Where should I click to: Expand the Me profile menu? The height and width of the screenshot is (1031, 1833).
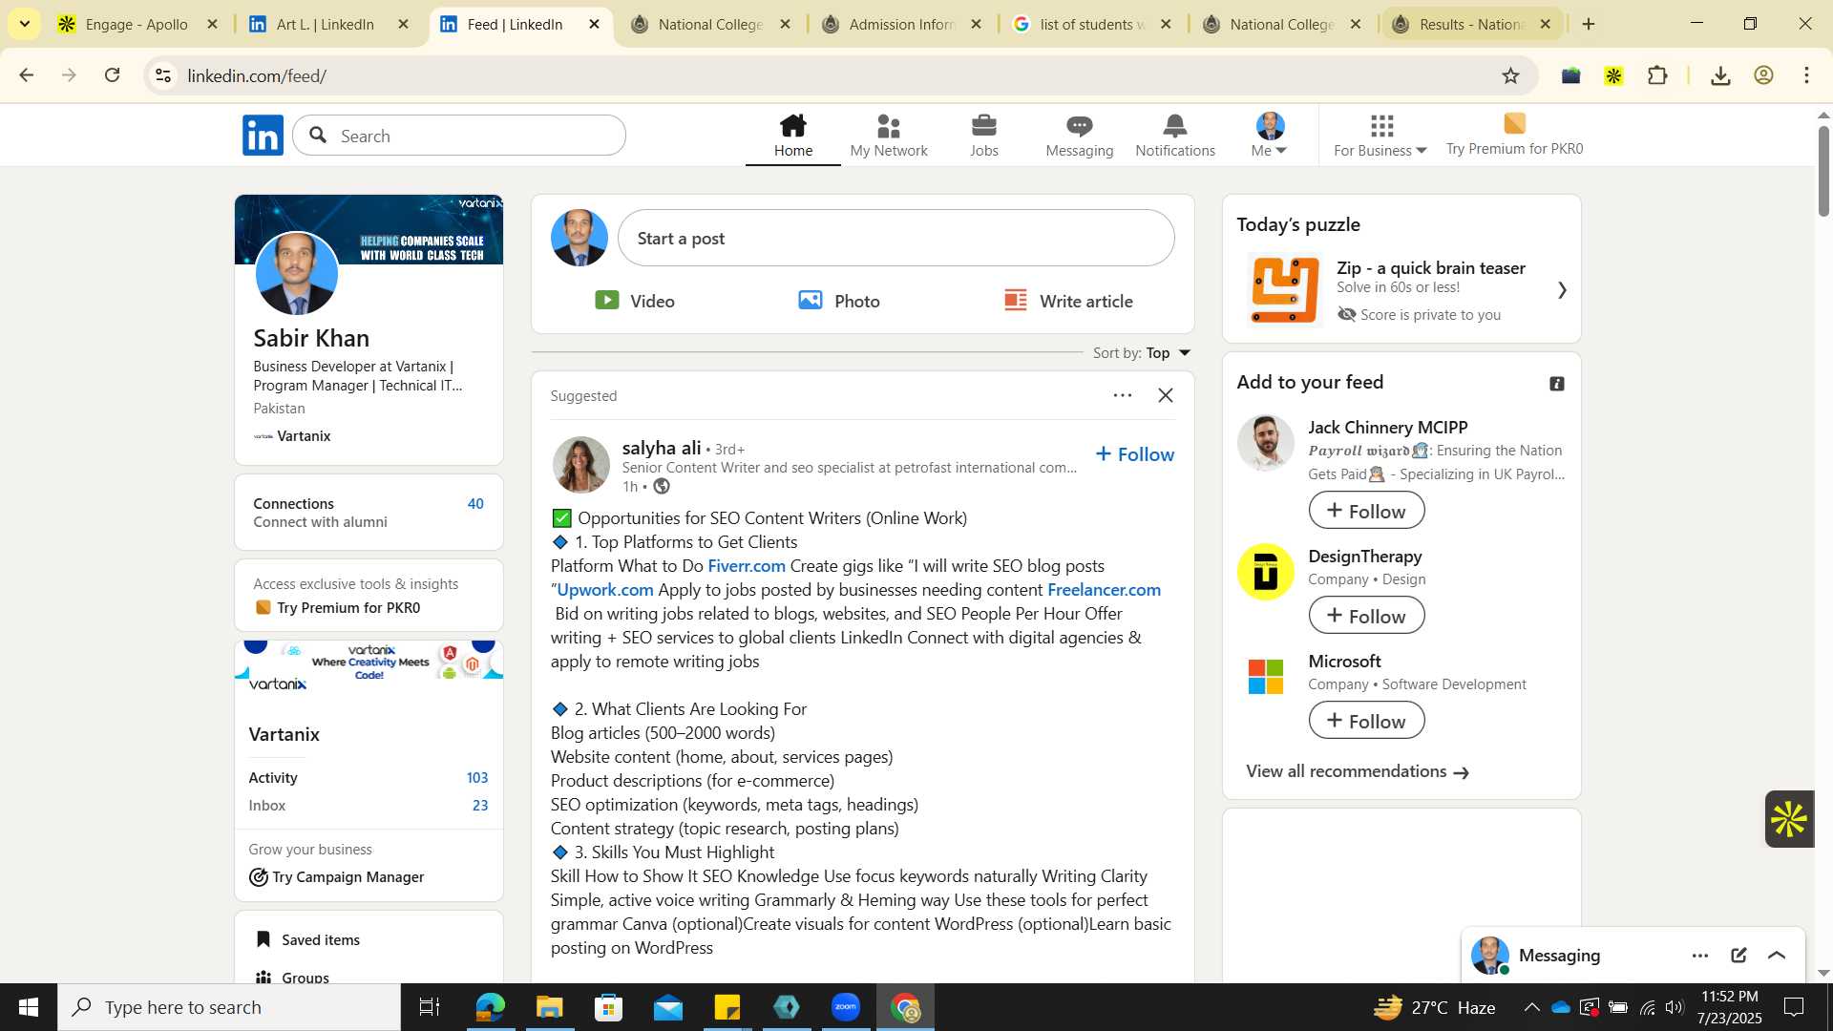click(1269, 136)
